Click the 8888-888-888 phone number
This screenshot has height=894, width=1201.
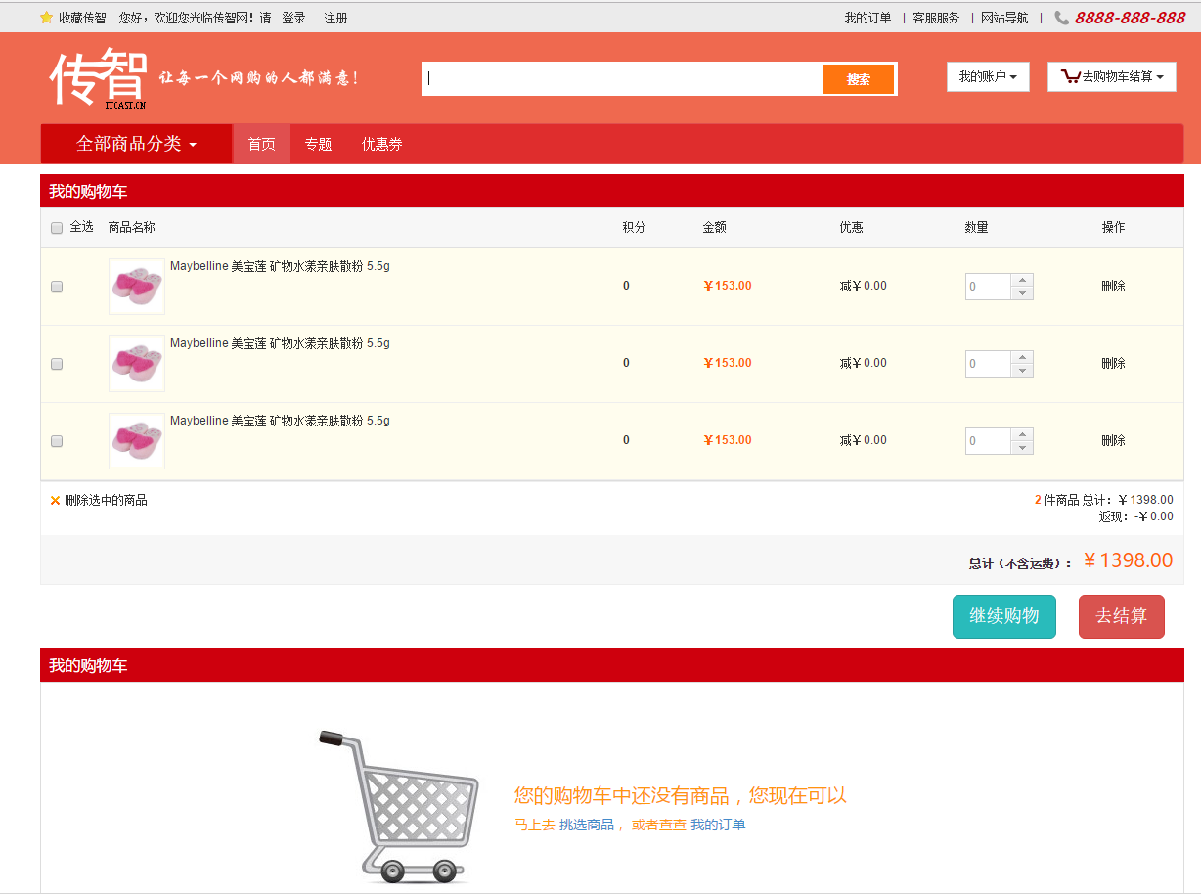(1130, 18)
